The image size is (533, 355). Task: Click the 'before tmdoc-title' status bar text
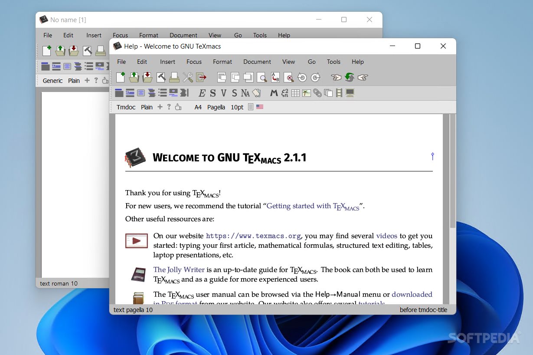coord(423,310)
